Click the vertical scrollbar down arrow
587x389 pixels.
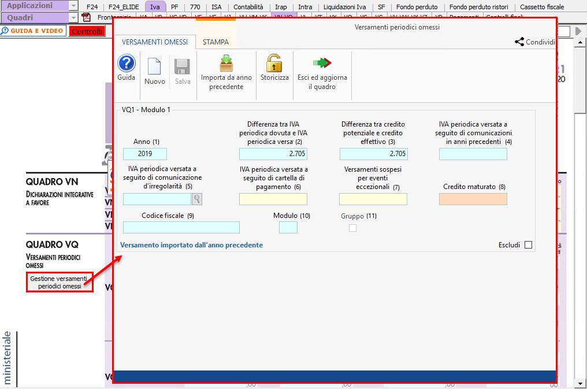click(580, 383)
